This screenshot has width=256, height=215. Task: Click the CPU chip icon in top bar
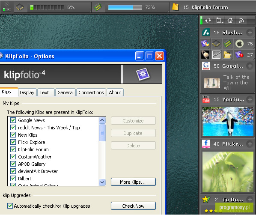pyautogui.click(x=20, y=7)
